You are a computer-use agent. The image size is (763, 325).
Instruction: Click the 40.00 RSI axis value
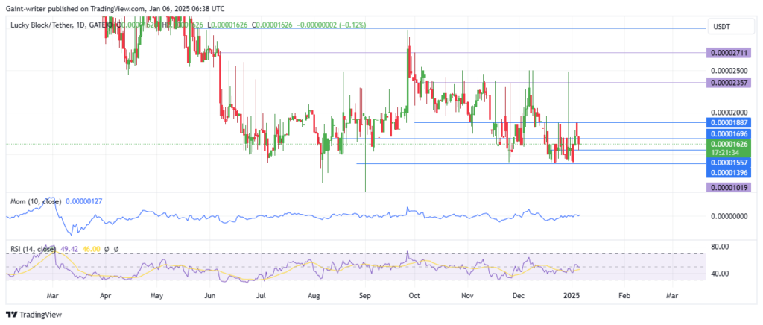pyautogui.click(x=720, y=274)
